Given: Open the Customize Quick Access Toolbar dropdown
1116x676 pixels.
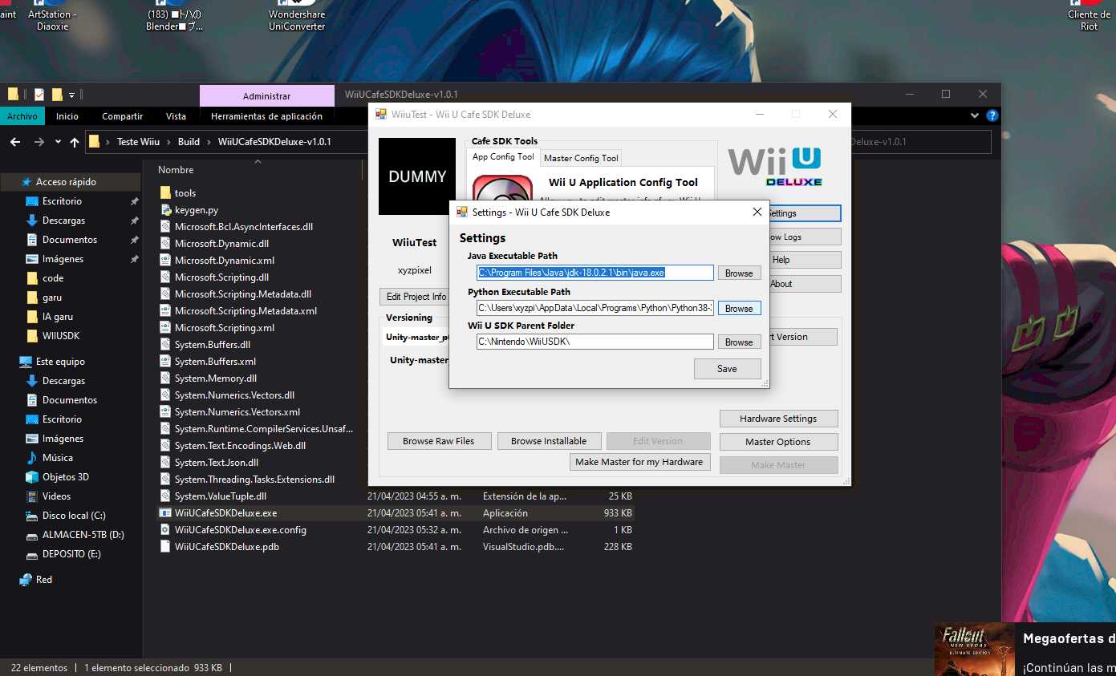Looking at the screenshot, I should tap(72, 95).
